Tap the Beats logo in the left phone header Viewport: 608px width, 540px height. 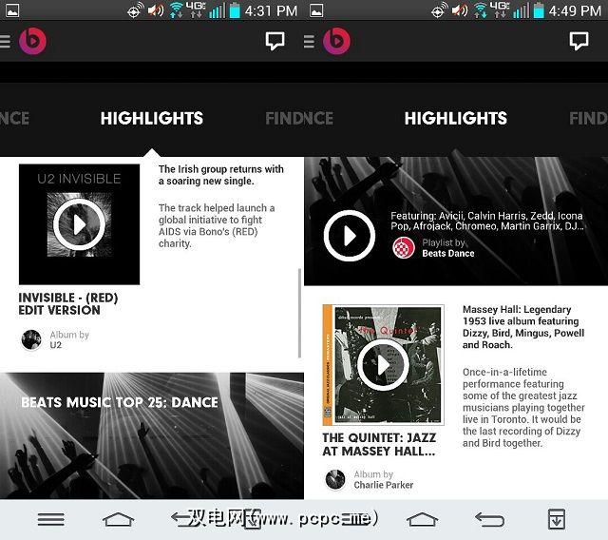[x=32, y=41]
